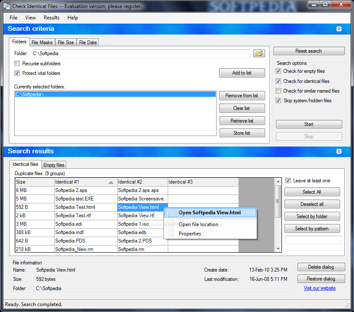Click the browse folder icon beside Folder field

tap(259, 53)
